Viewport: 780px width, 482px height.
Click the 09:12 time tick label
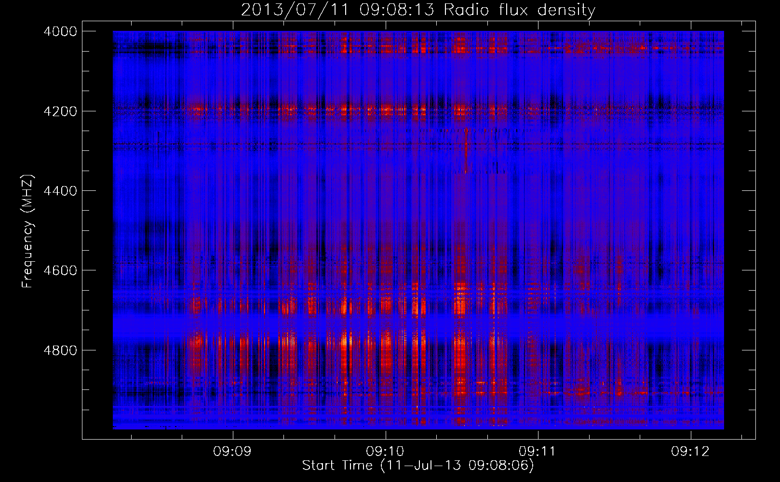690,451
